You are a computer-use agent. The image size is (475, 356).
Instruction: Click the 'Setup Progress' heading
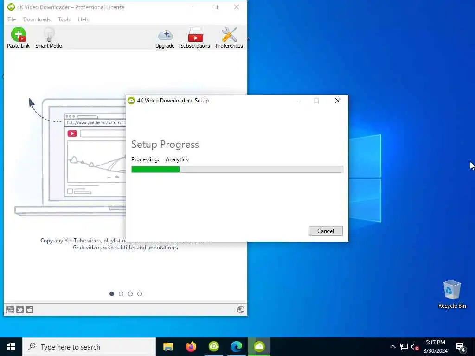click(165, 145)
